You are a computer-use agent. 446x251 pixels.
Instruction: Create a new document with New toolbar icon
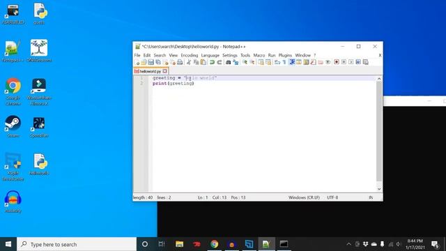137,62
